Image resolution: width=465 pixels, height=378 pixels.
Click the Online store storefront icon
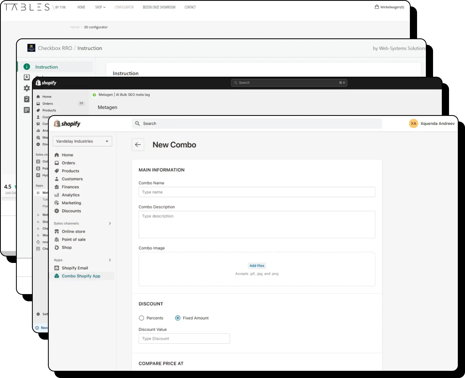[56, 231]
